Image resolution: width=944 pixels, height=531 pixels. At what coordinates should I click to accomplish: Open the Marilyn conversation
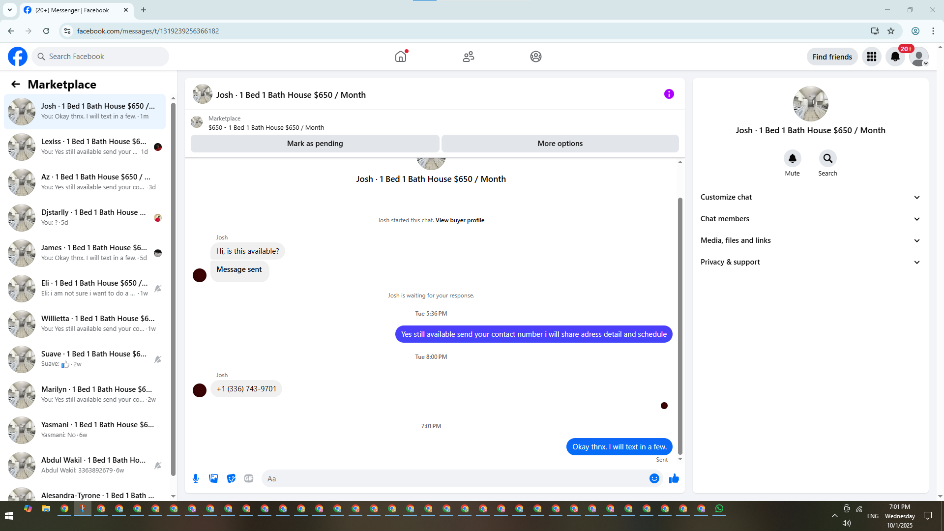coord(85,394)
